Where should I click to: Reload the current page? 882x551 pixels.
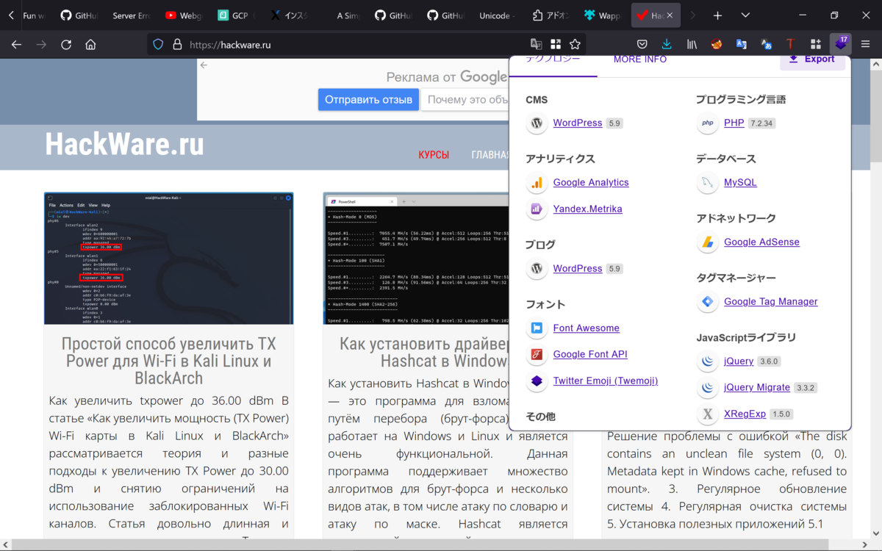point(66,44)
